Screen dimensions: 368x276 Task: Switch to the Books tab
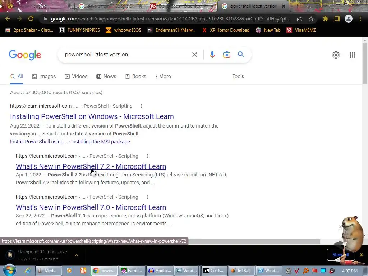(135, 76)
